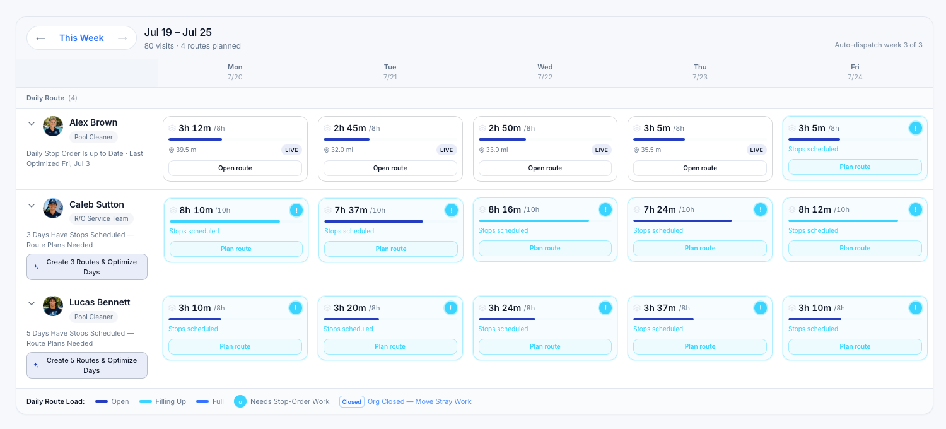
Task: Collapse Caleb Sutton's route row
Action: point(32,206)
